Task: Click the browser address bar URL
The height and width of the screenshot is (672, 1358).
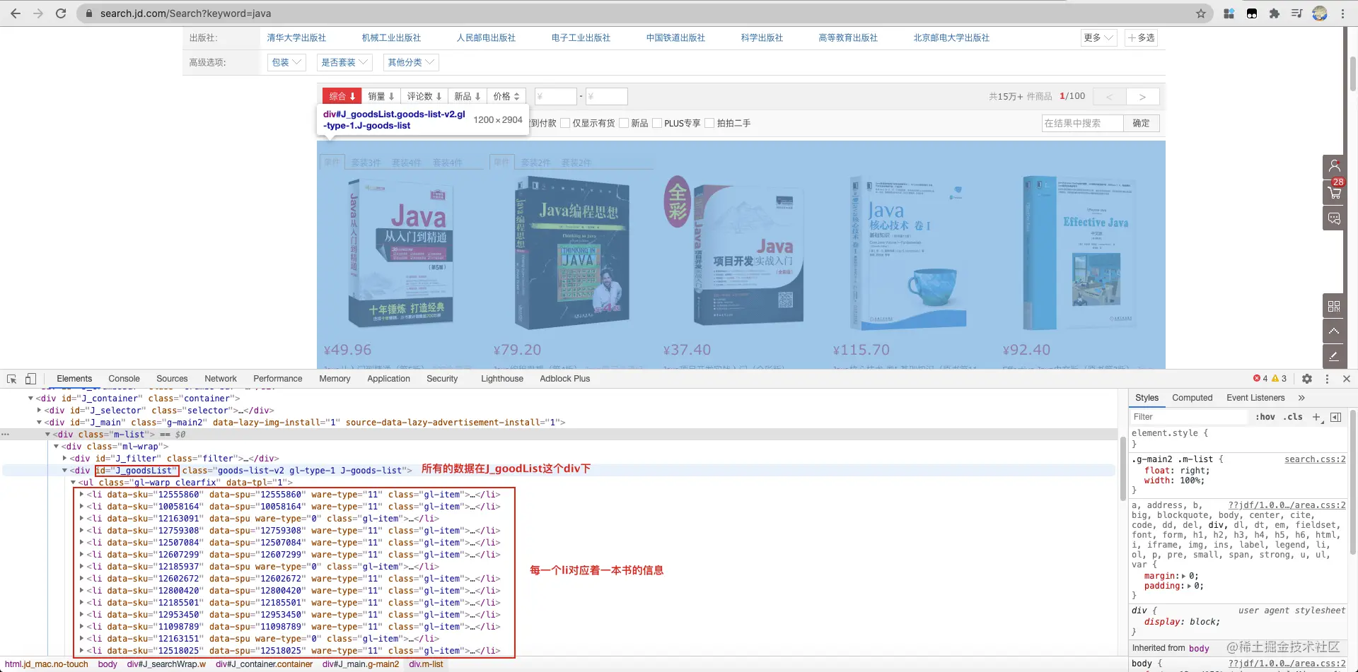Action: 185,13
